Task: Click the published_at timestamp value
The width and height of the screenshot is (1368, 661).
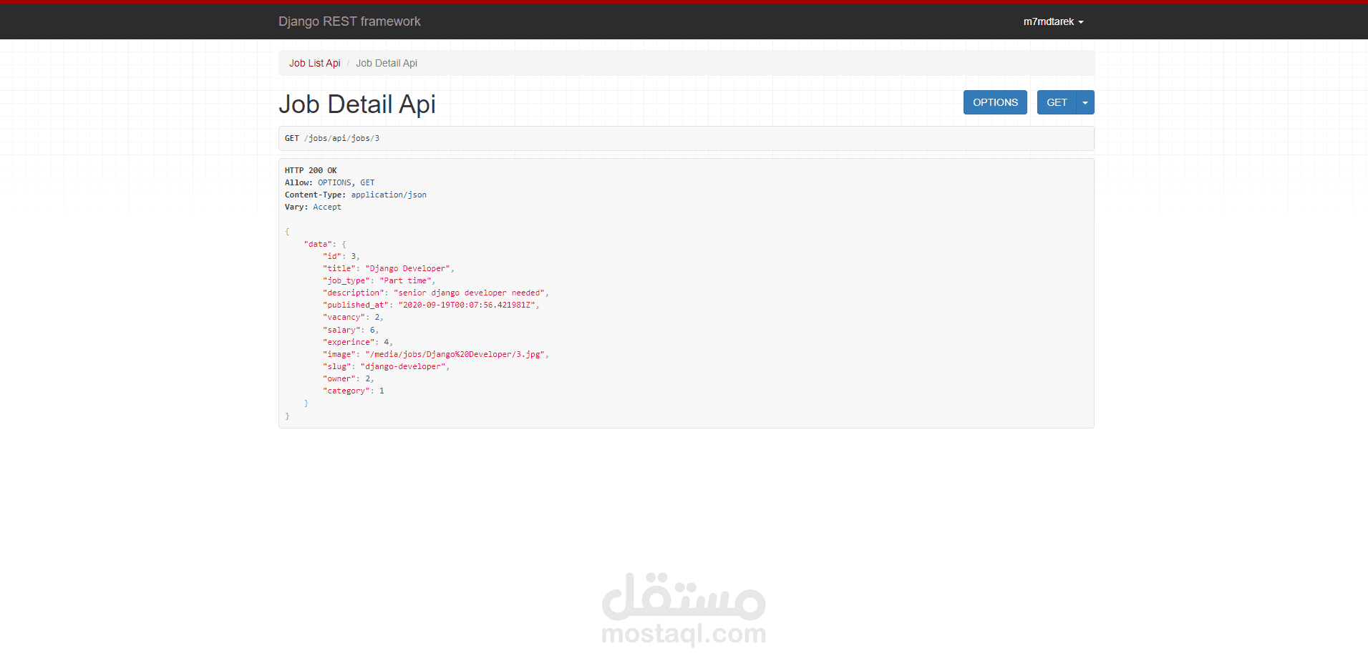Action: [x=467, y=305]
